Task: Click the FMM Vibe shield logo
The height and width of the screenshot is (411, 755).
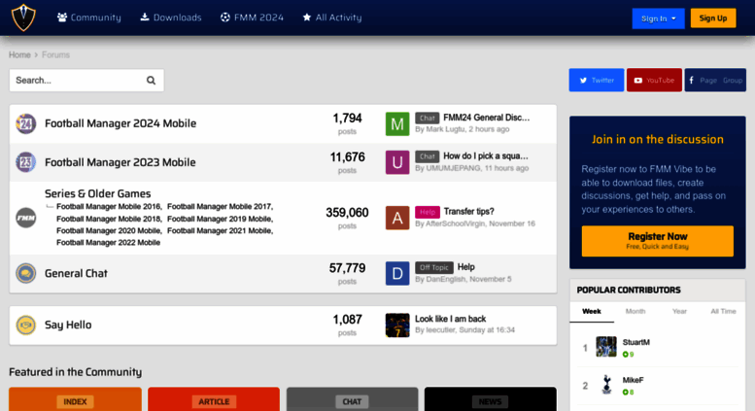Action: 23,17
